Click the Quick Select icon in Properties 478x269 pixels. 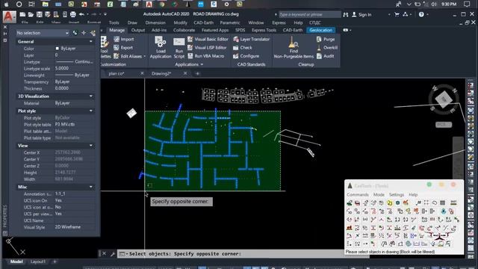tap(93, 33)
